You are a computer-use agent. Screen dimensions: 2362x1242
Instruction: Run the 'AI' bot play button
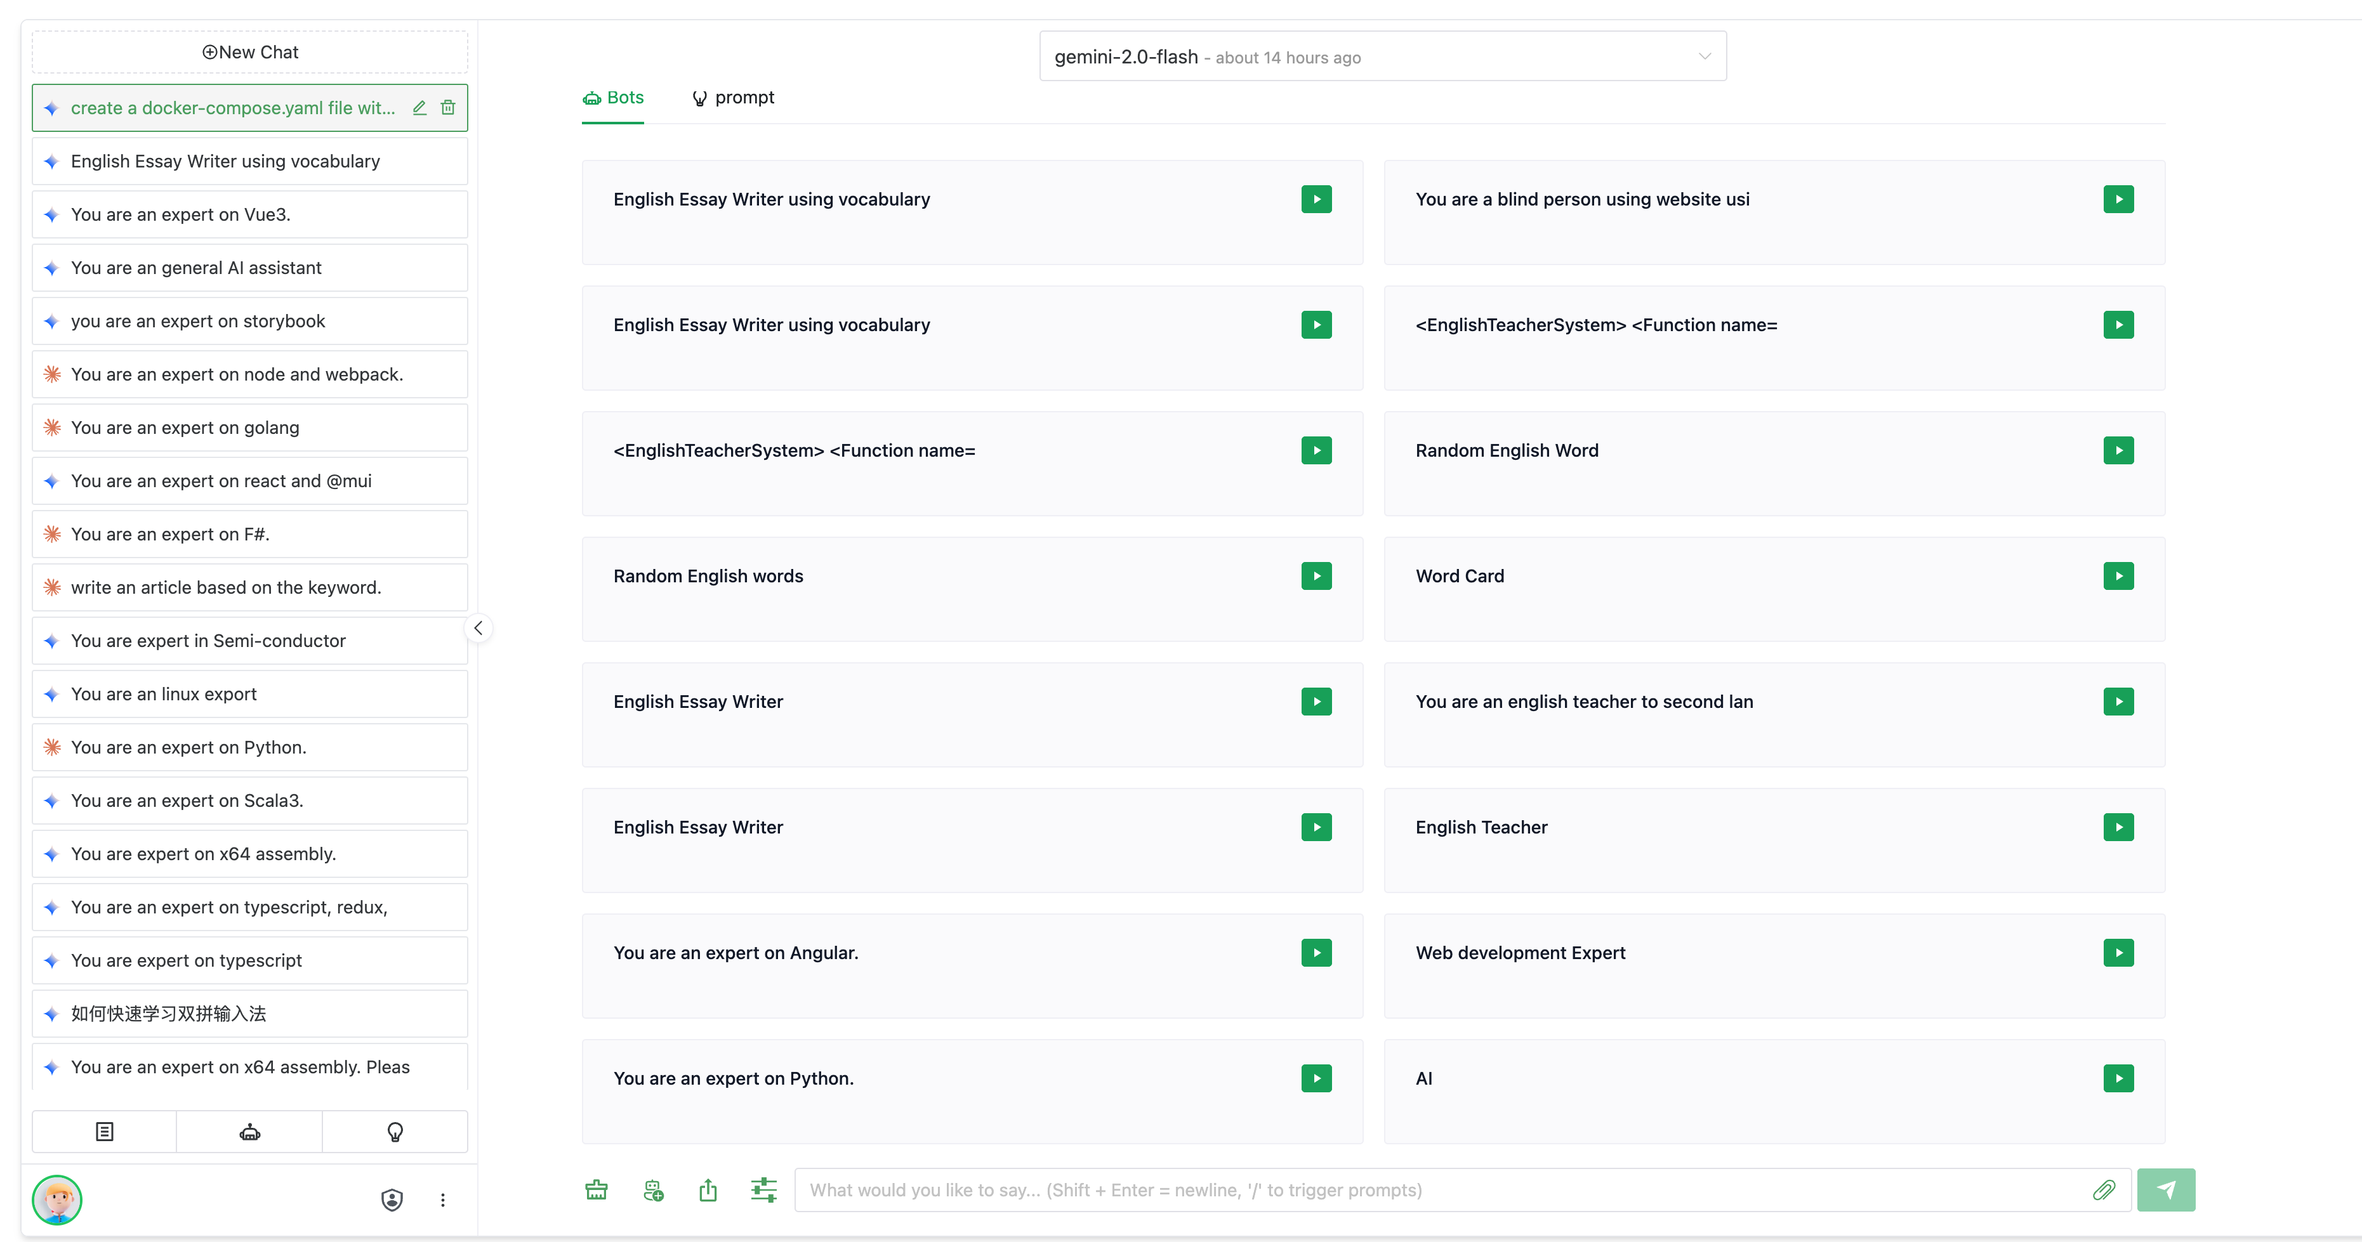tap(2118, 1078)
